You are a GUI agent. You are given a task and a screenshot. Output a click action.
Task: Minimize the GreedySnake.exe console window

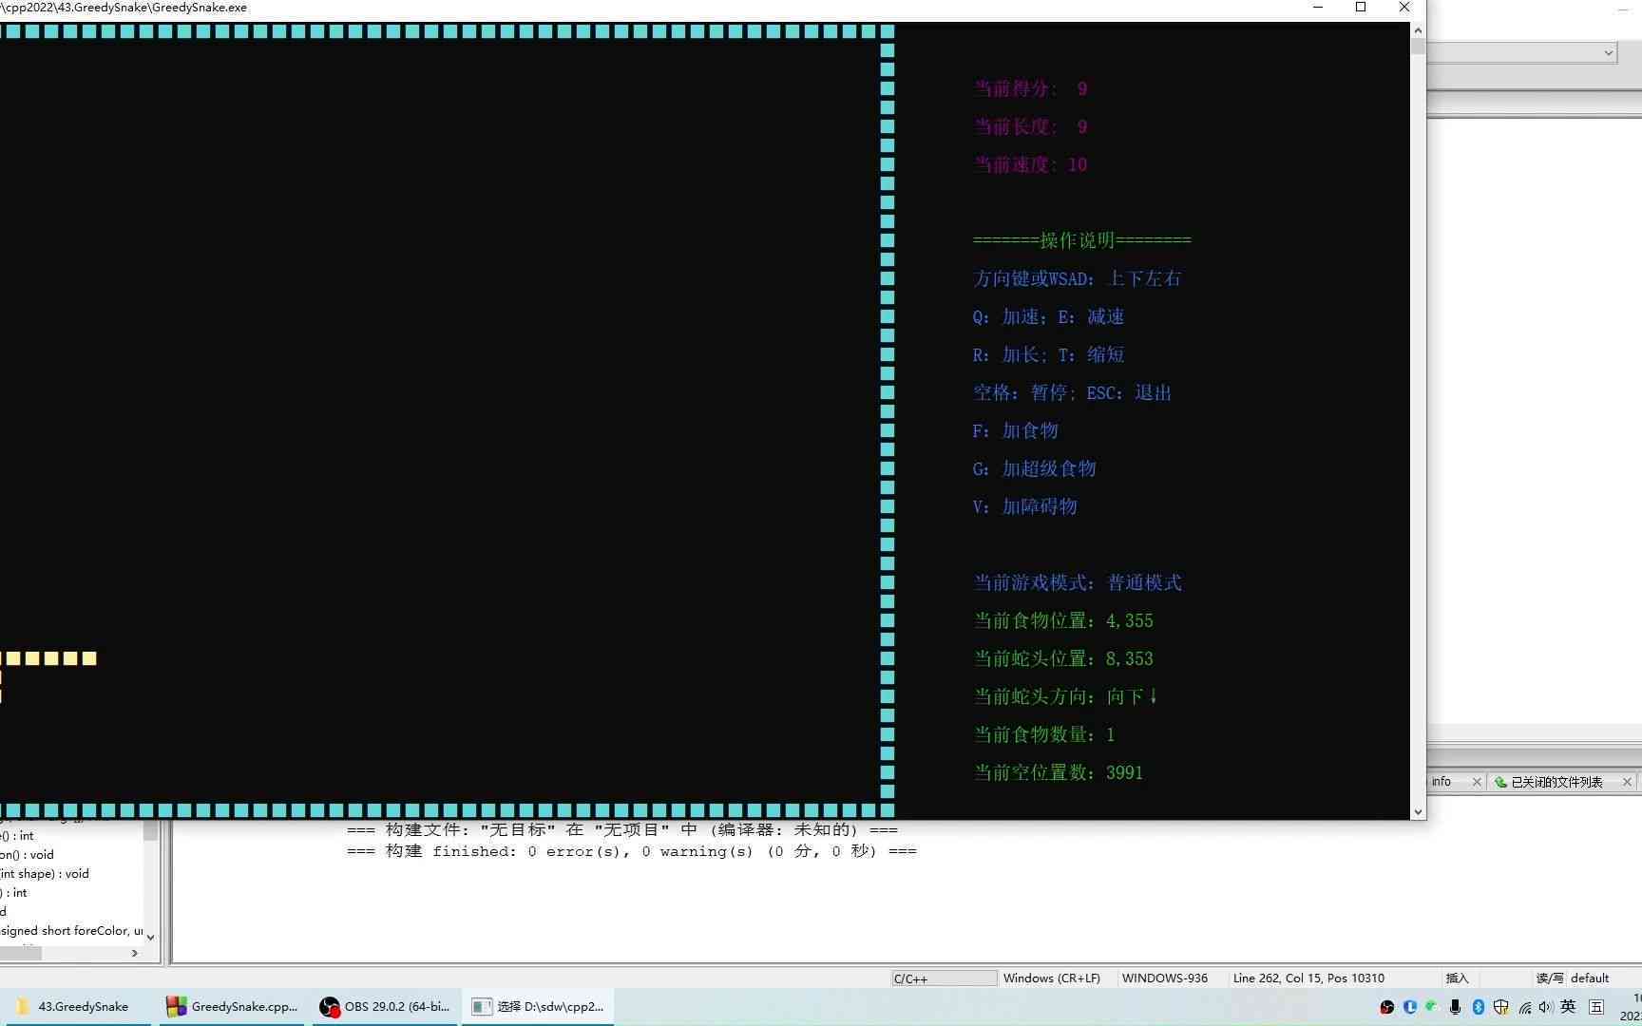1318,8
